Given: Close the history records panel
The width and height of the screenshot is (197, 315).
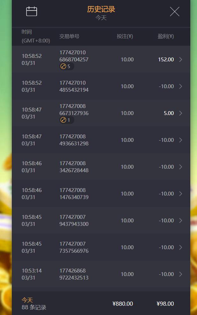Looking at the screenshot, I should pyautogui.click(x=175, y=12).
